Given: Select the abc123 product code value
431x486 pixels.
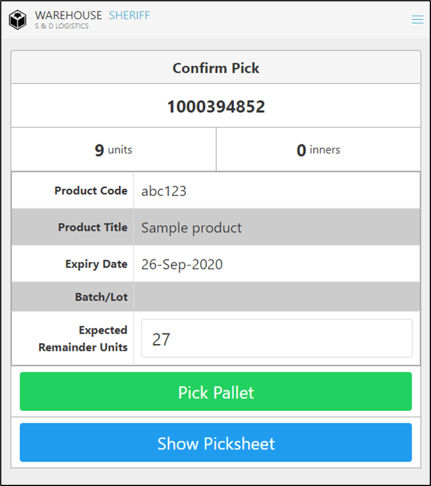Looking at the screenshot, I should click(164, 191).
